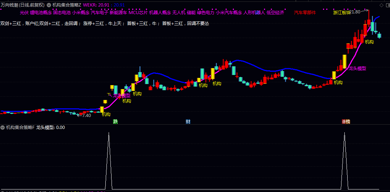The image size is (390, 192).
Task: Click the 机器人概念 concept tag
Action: pyautogui.click(x=160, y=13)
